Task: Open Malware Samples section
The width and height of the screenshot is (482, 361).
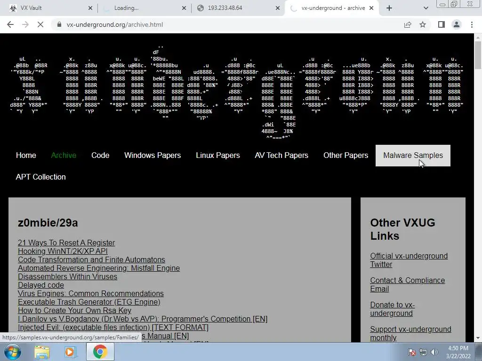Action: point(413,155)
